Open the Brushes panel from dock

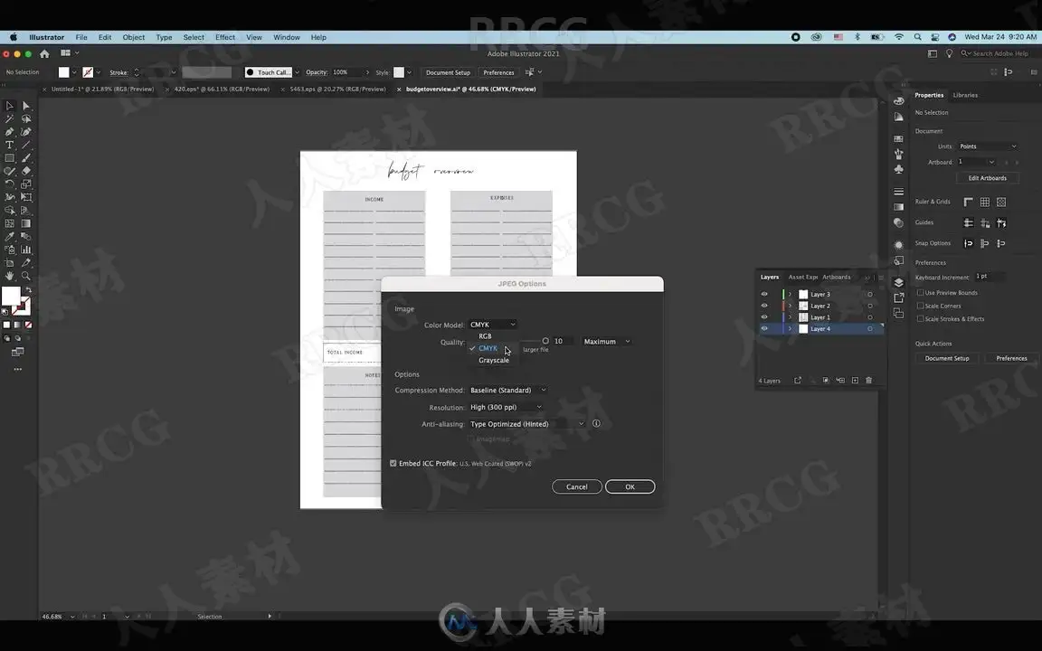898,154
